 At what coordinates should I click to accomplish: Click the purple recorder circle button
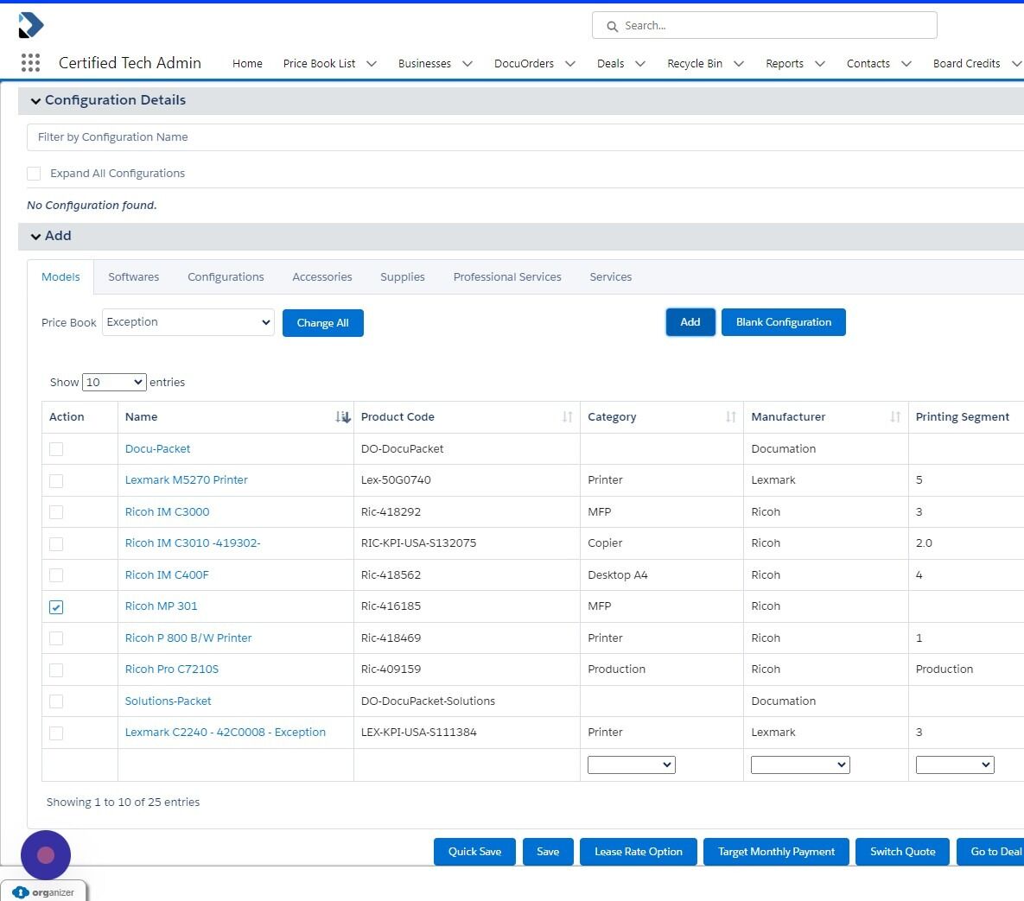(x=46, y=854)
